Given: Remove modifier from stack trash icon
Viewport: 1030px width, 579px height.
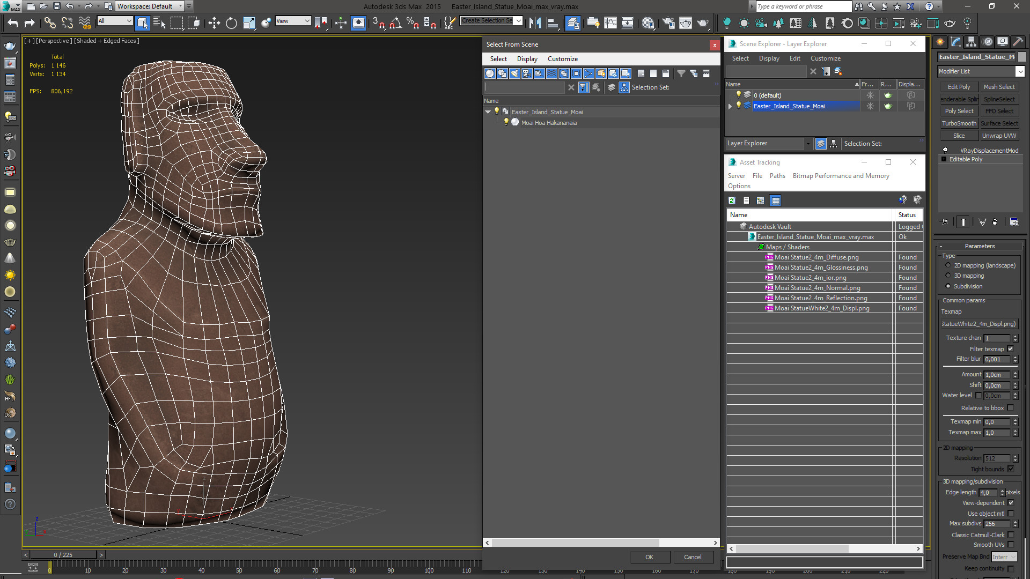Looking at the screenshot, I should 995,222.
